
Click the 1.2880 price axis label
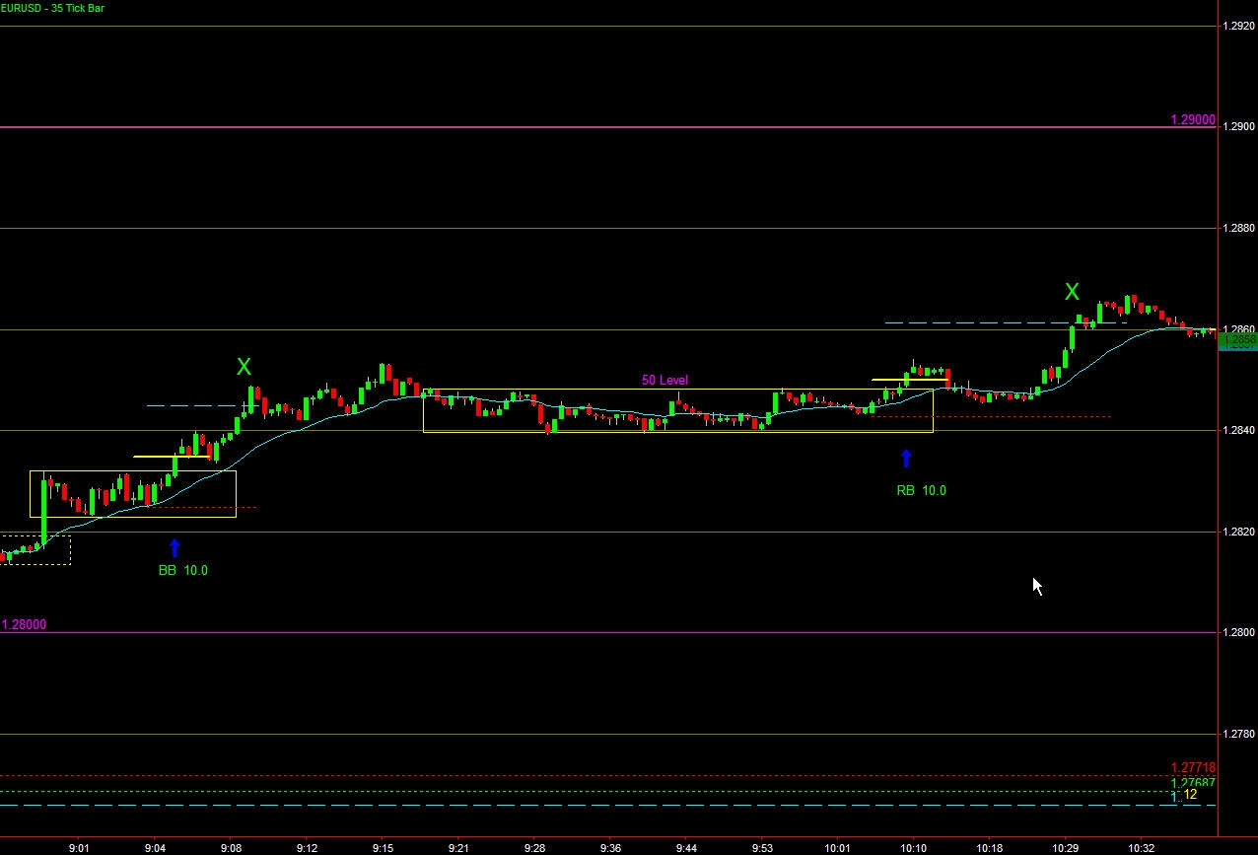tap(1238, 229)
